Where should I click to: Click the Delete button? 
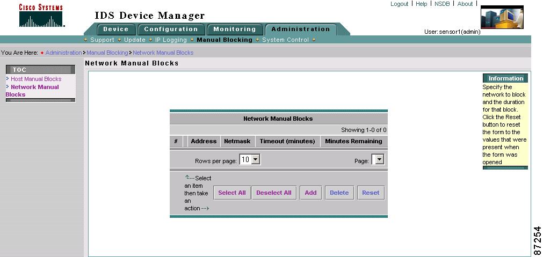click(339, 193)
